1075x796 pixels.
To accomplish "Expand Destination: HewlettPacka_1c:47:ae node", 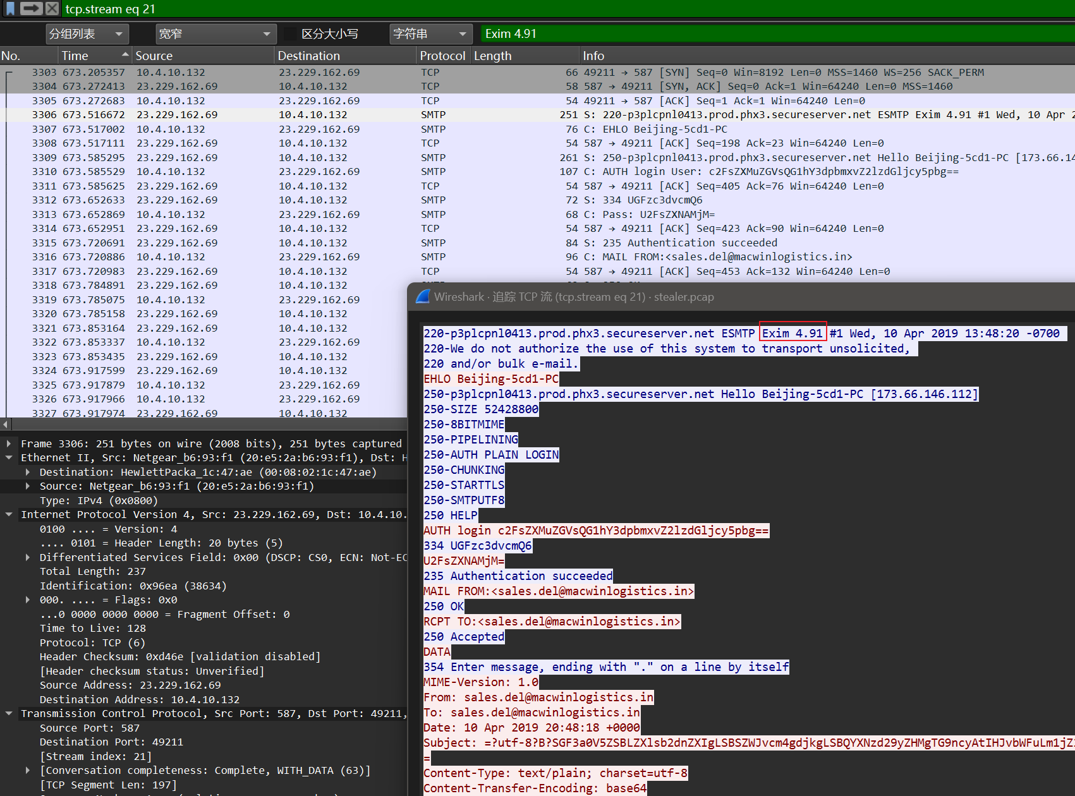I will [x=28, y=472].
